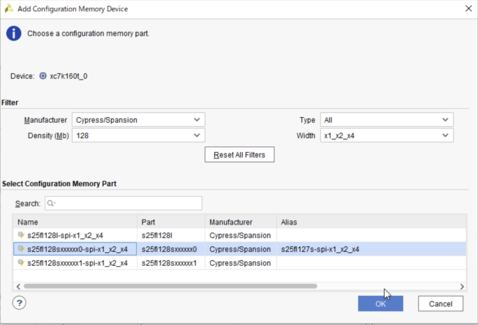Click the xc7k160t_0 device chip icon
Viewport: 478px width, 325px height.
tap(43, 76)
